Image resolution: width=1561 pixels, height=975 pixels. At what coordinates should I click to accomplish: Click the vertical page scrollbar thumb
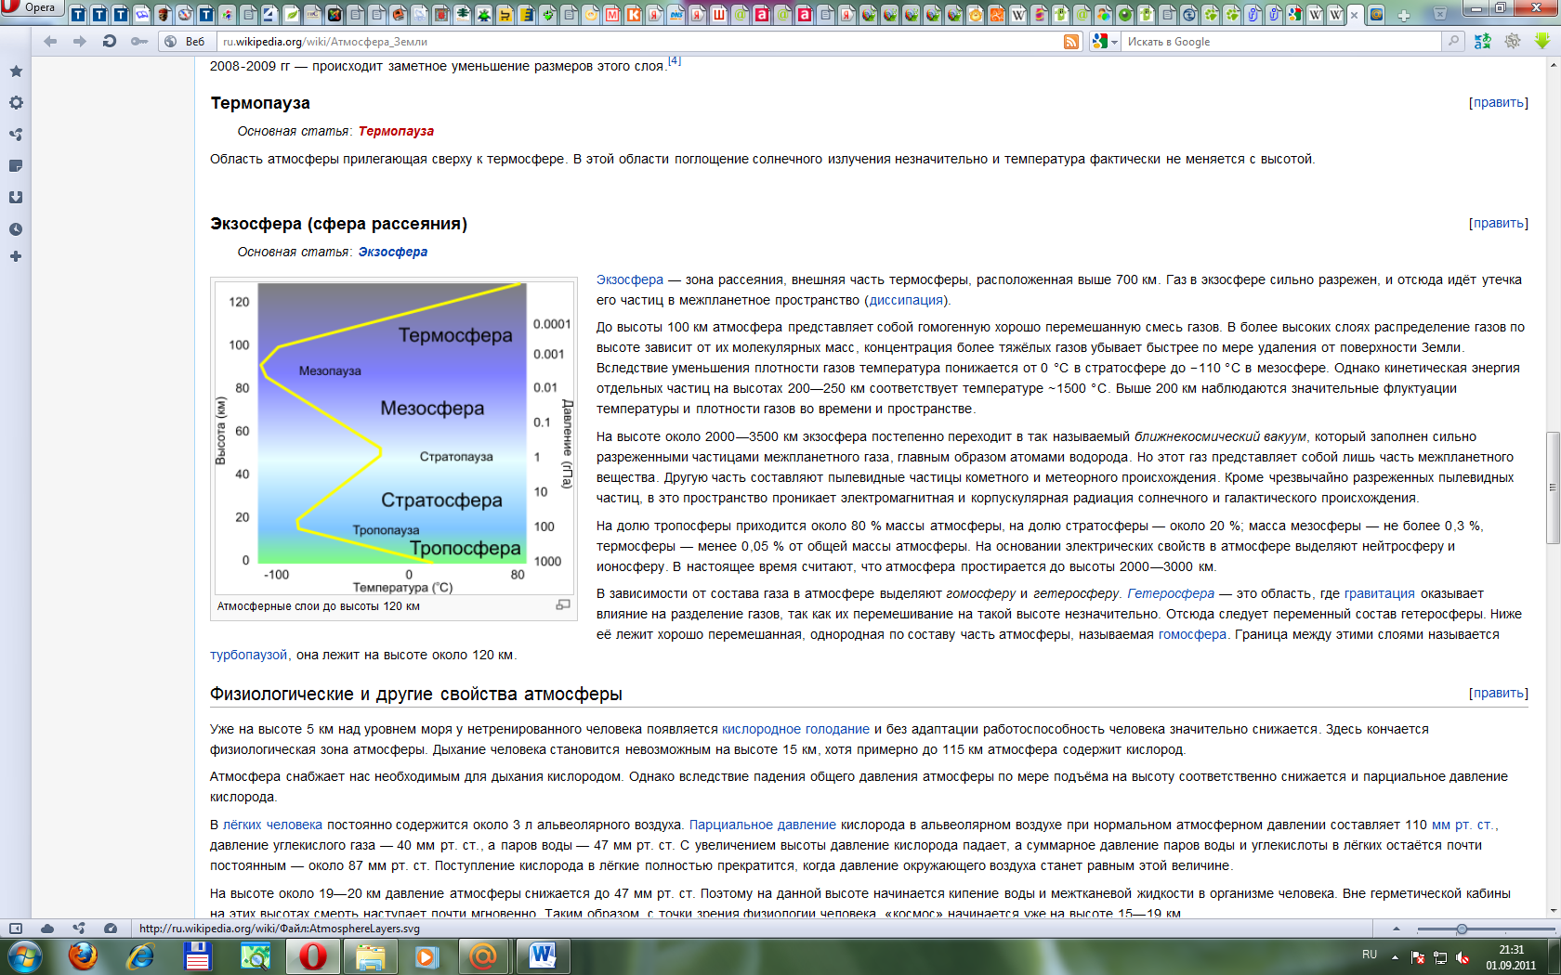tap(1553, 487)
